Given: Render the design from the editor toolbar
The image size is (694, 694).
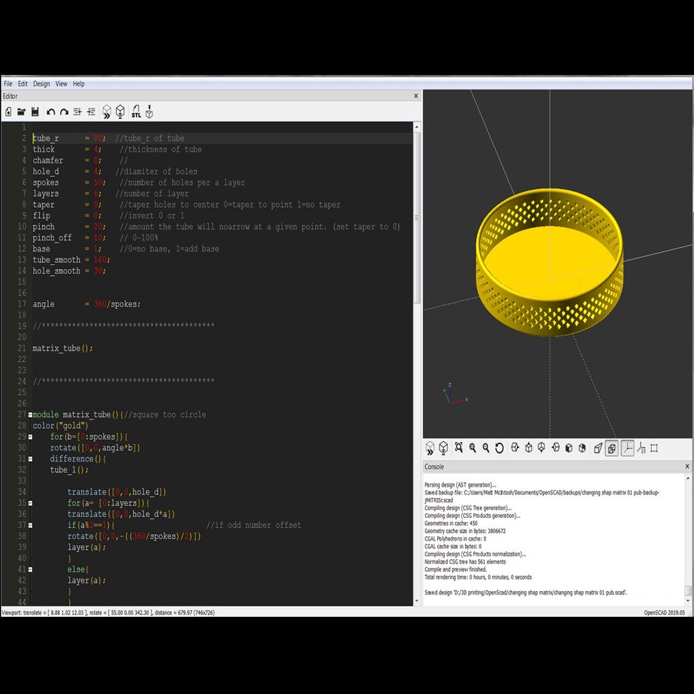Looking at the screenshot, I should 120,112.
